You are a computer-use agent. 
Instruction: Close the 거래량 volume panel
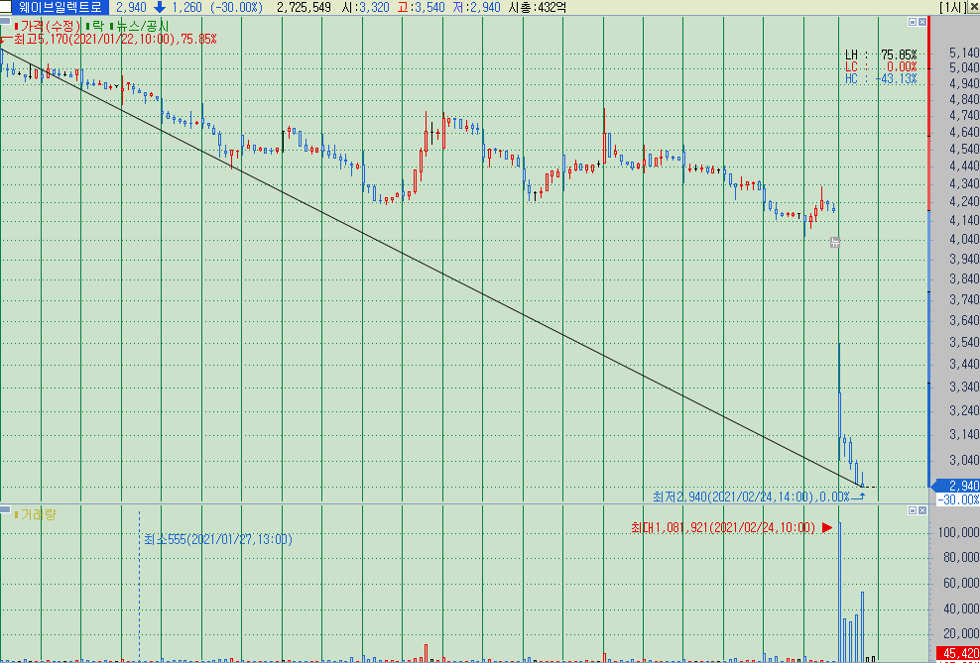(922, 510)
